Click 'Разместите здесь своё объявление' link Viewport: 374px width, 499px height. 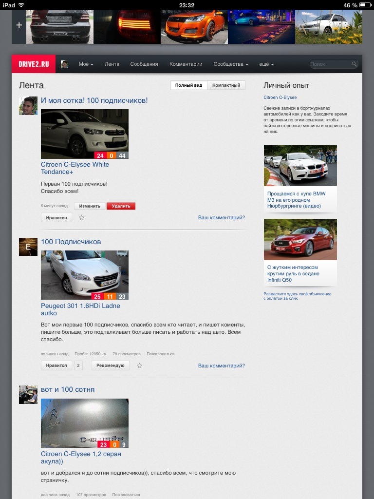coord(298,296)
